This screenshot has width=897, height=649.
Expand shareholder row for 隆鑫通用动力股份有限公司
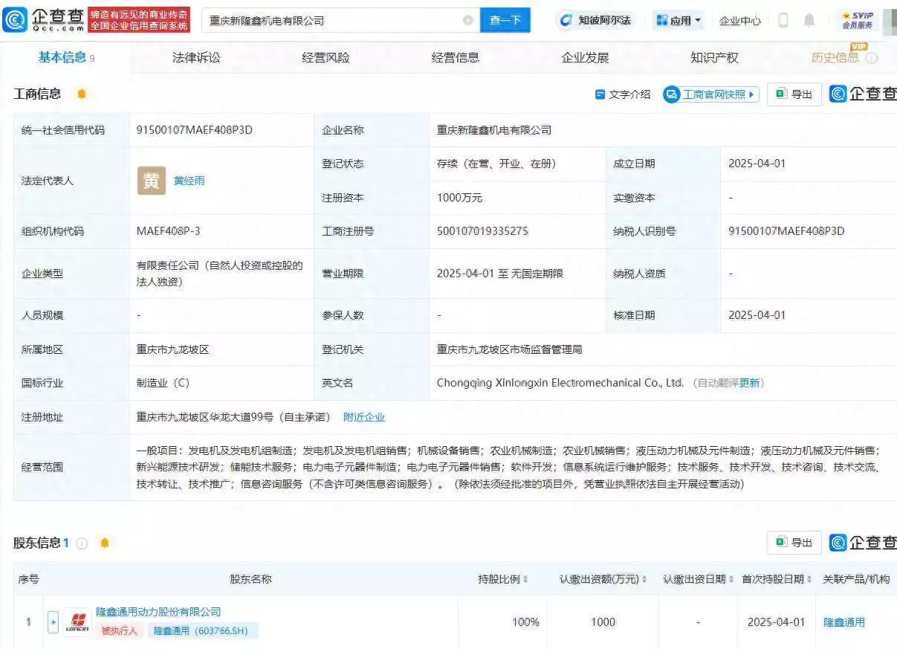click(53, 622)
